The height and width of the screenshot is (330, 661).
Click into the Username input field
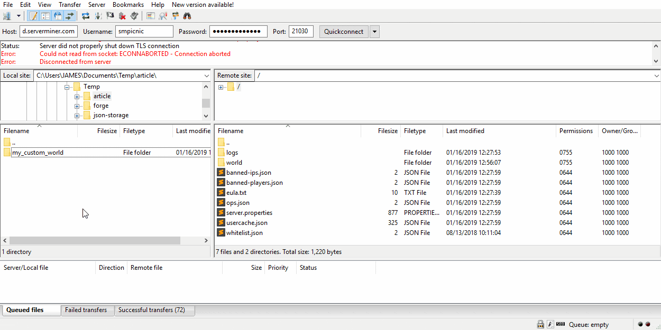[x=144, y=32]
